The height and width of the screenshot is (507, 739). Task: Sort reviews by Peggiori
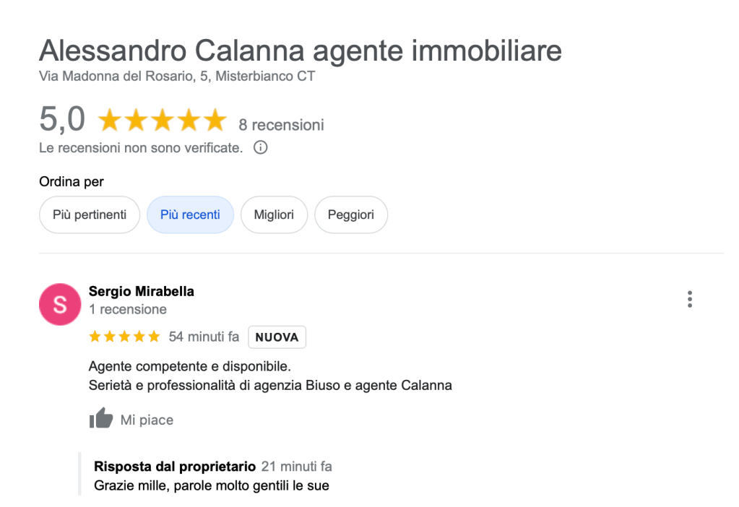pos(351,214)
